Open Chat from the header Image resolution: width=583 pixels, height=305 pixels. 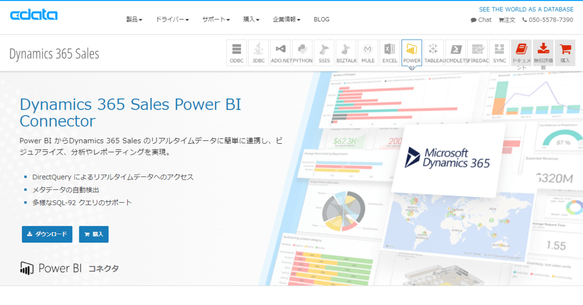(x=481, y=20)
